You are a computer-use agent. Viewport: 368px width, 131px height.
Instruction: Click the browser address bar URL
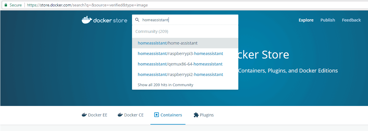tap(87, 5)
